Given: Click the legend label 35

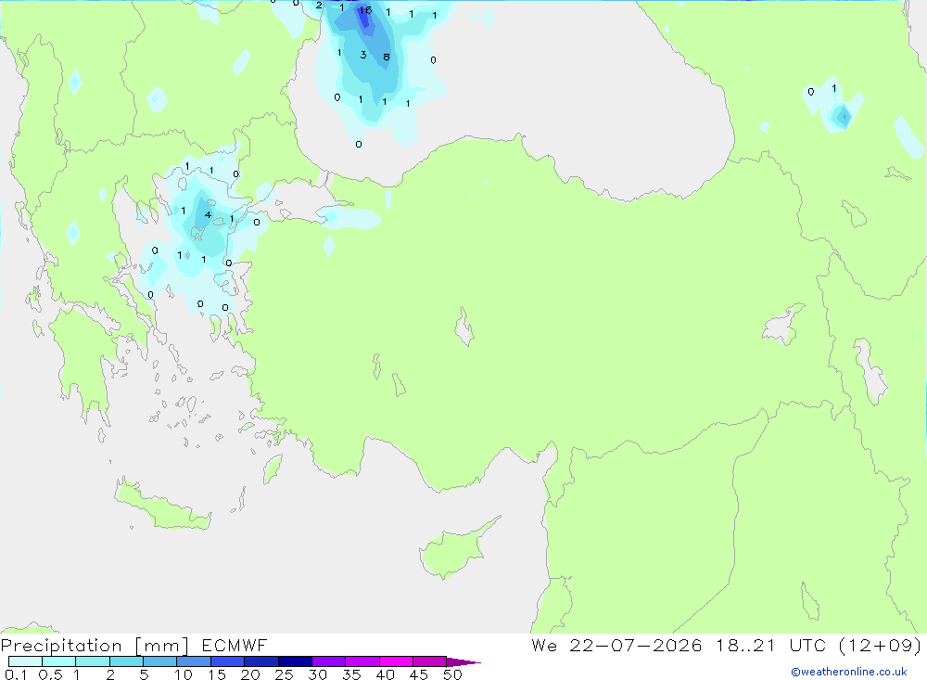Looking at the screenshot, I should coord(351,674).
